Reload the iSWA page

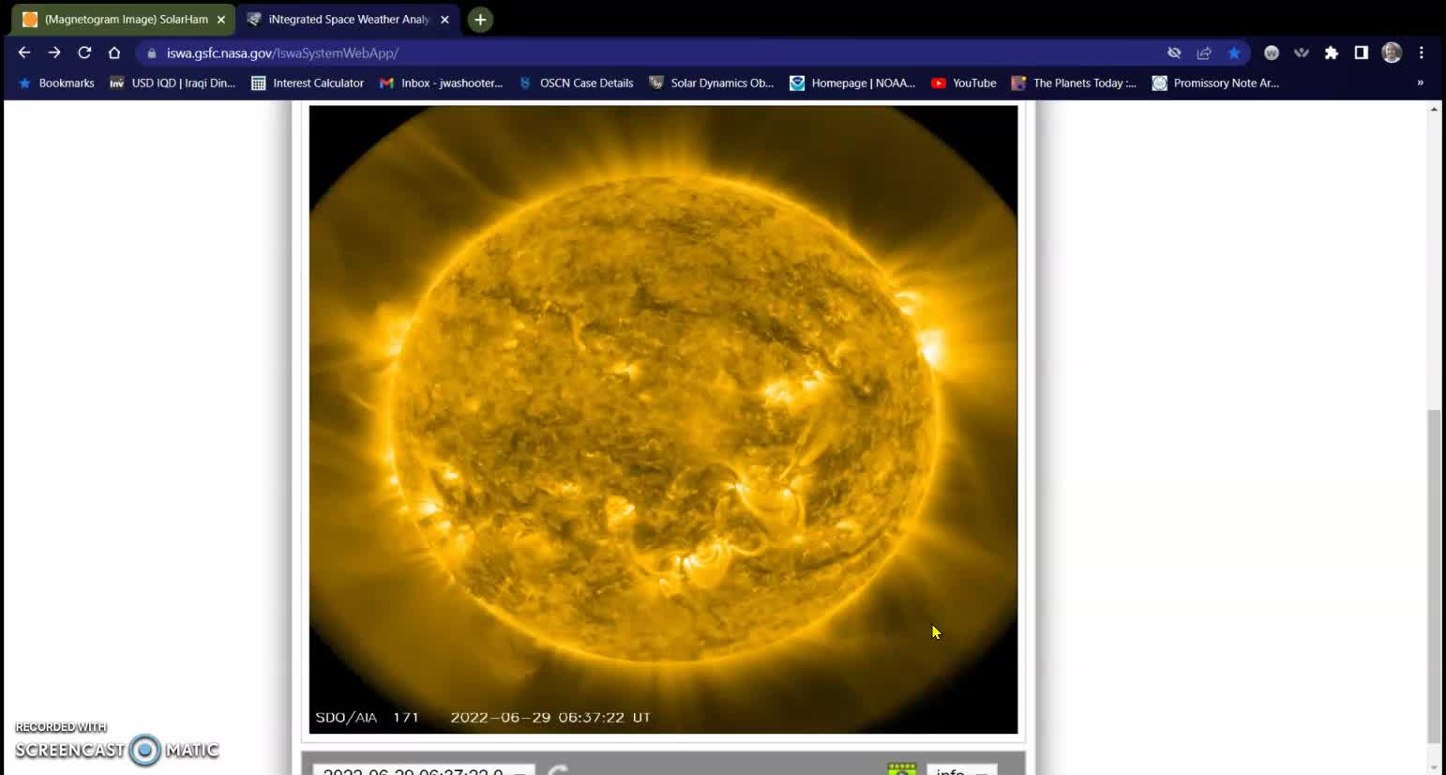[84, 53]
